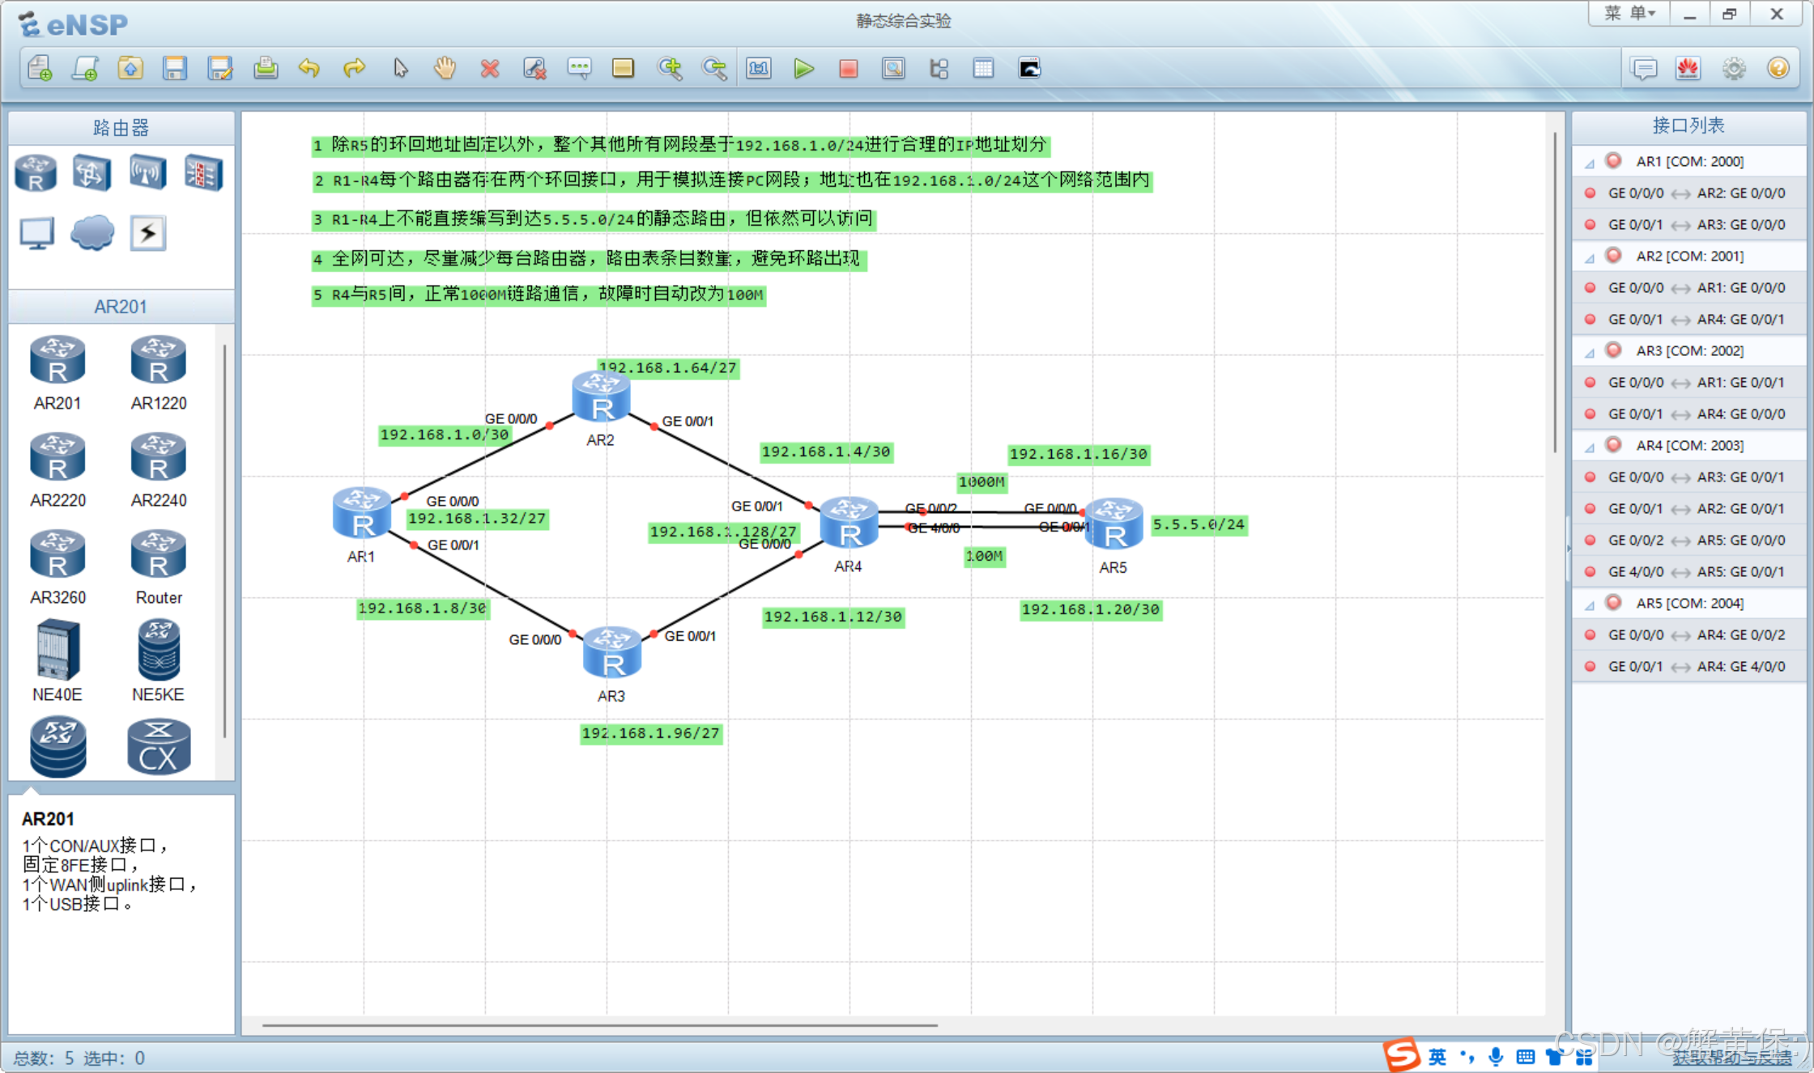The height and width of the screenshot is (1073, 1814).
Task: Collapse the AR4 [COM: 2003] interface group
Action: [x=1590, y=447]
